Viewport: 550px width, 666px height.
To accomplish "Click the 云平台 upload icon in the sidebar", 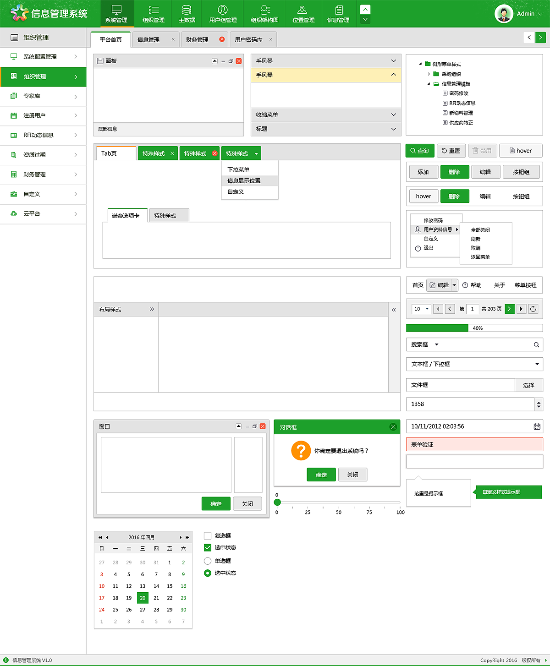I will (13, 214).
